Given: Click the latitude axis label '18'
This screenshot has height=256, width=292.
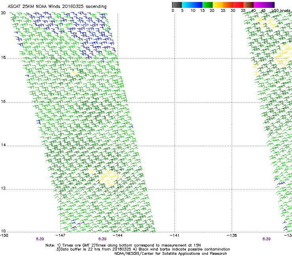Looking at the screenshot, I should (x=3, y=58).
